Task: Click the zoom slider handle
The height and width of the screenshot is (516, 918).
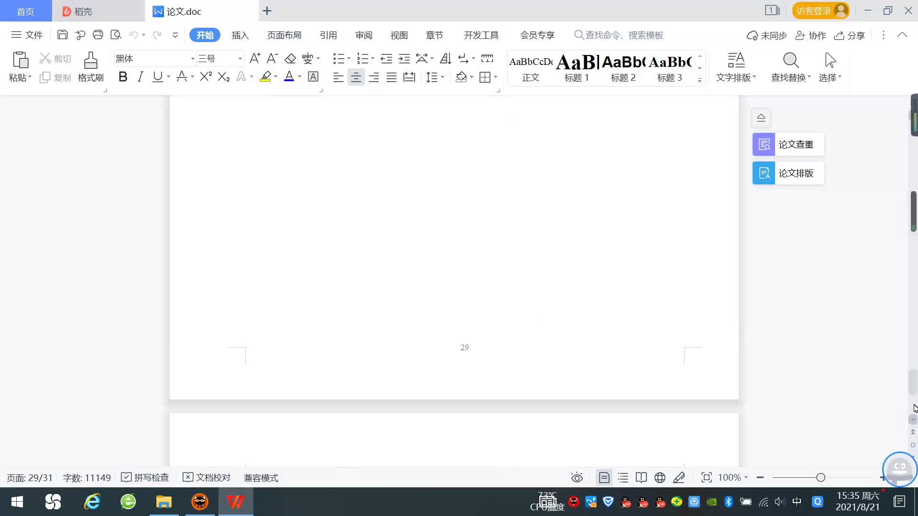Action: (x=820, y=477)
